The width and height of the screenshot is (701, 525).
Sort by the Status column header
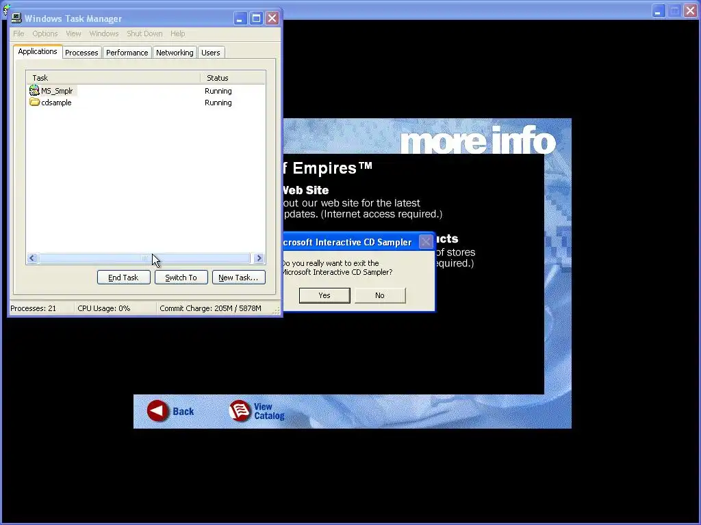click(233, 78)
